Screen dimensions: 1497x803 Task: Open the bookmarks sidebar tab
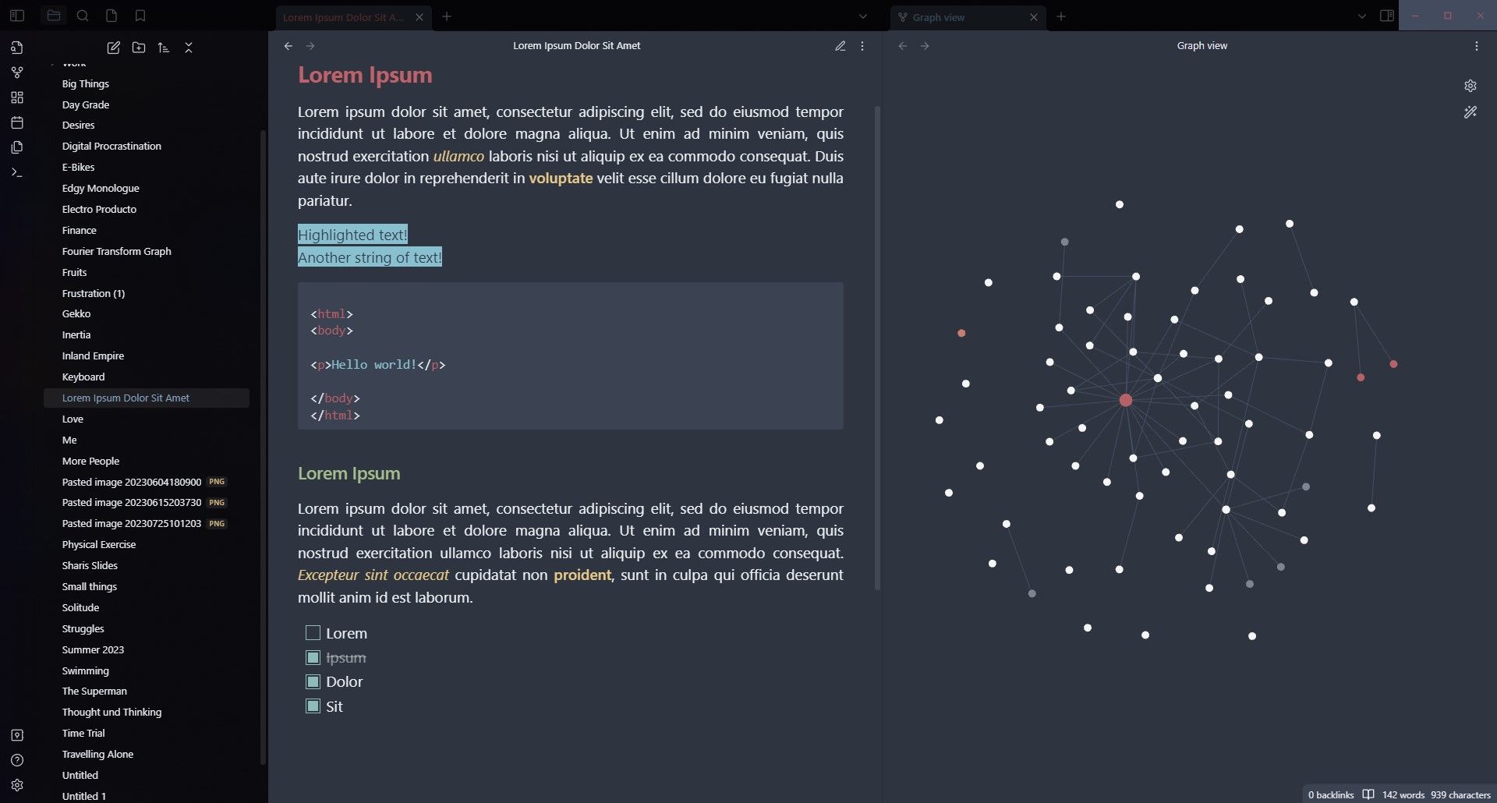140,16
